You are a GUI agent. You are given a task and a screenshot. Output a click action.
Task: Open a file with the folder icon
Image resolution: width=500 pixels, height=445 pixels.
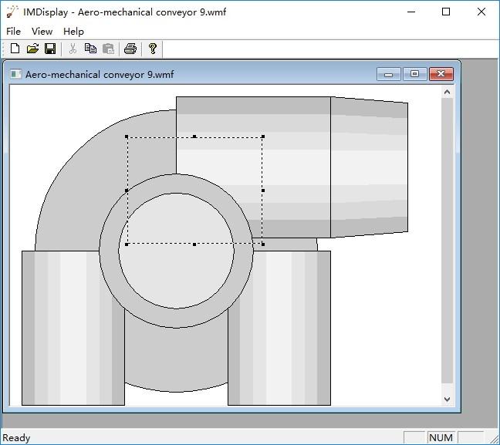point(32,49)
